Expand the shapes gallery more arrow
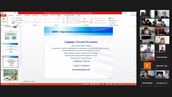This screenshot has height=97, width=172. 80,22
